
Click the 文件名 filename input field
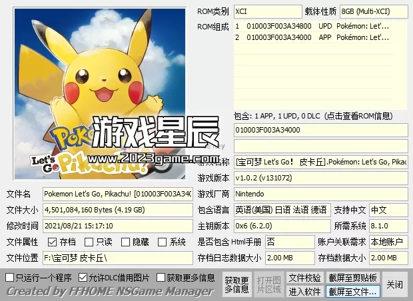tap(118, 194)
